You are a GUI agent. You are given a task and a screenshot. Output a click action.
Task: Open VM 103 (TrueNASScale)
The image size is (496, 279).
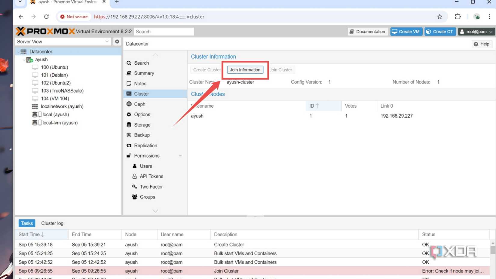[x=62, y=91]
